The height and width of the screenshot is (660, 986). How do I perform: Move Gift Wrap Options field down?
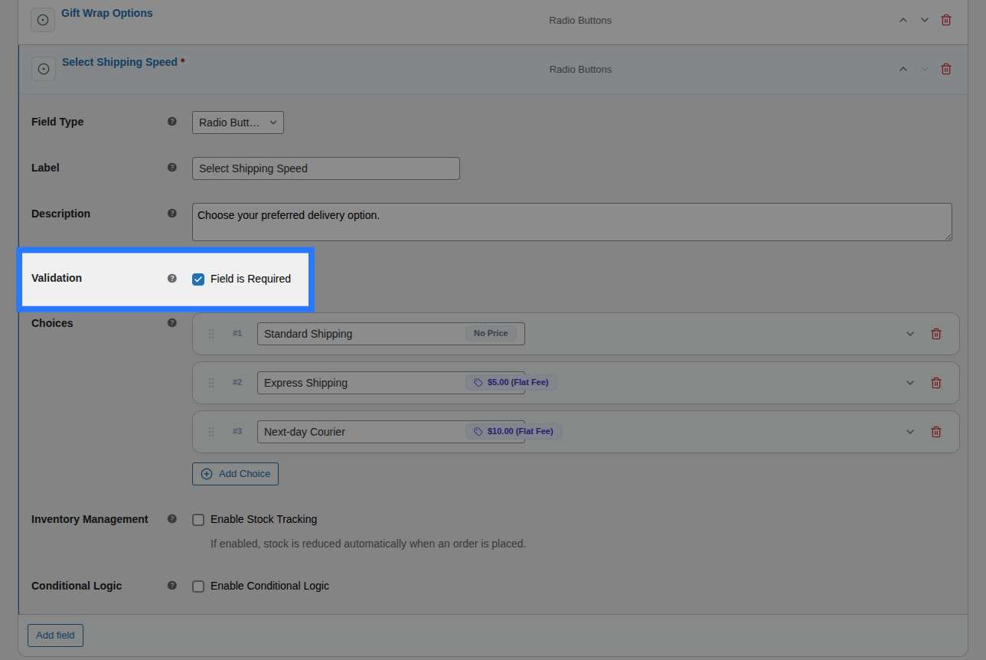(x=925, y=20)
